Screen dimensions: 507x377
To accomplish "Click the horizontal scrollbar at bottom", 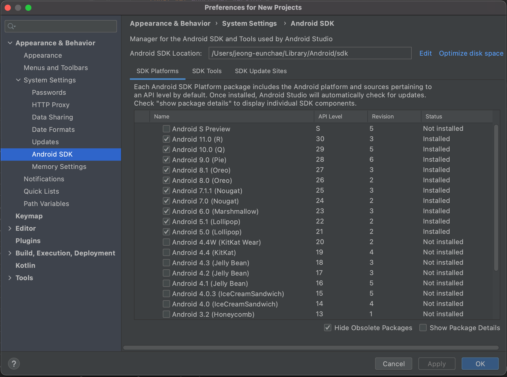I will click(311, 348).
